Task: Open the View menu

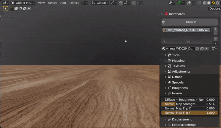Action: coord(41,3)
